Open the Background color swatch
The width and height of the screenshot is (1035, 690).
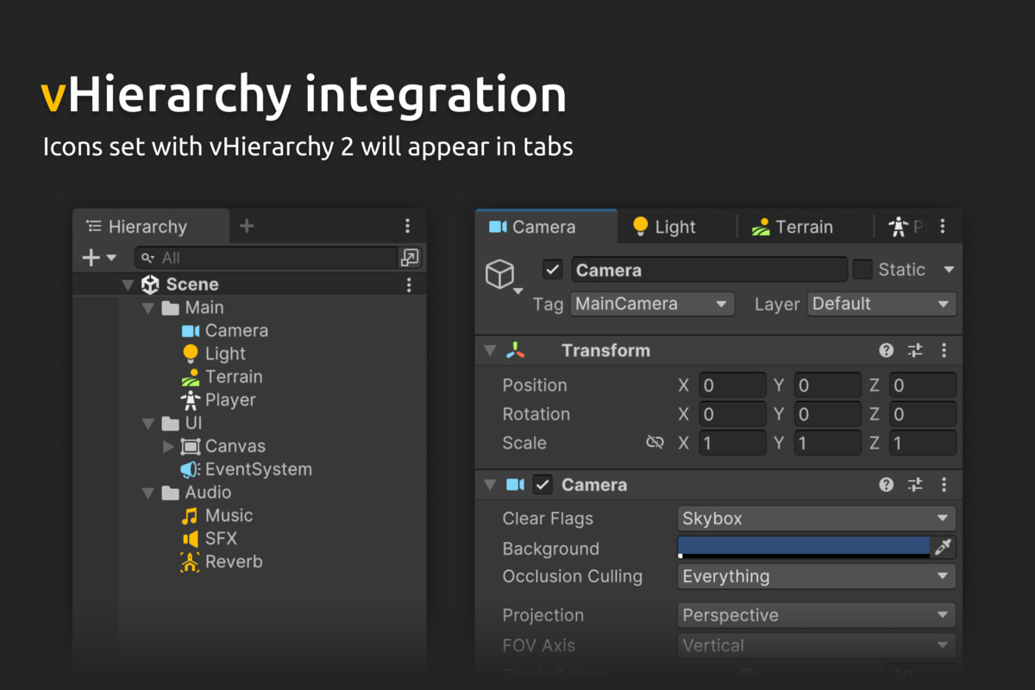804,547
